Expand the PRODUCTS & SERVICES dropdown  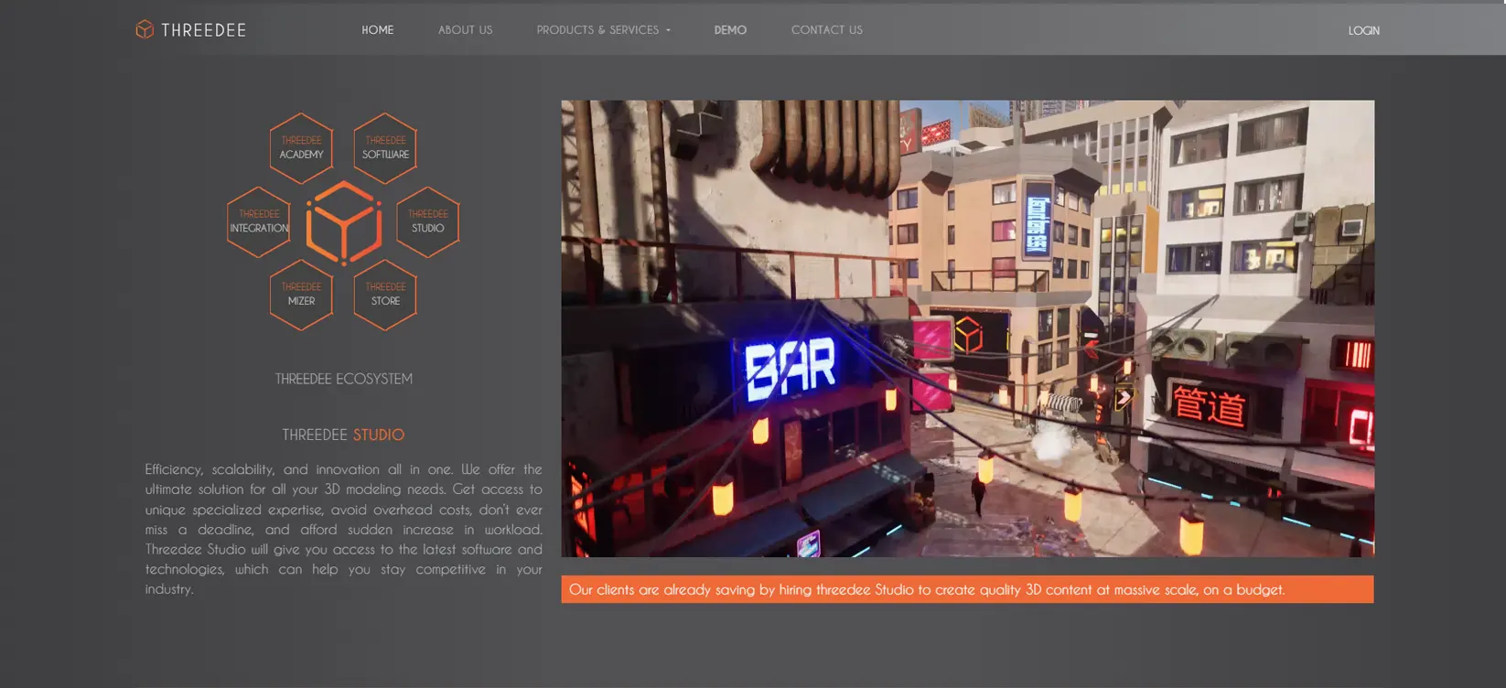point(604,30)
